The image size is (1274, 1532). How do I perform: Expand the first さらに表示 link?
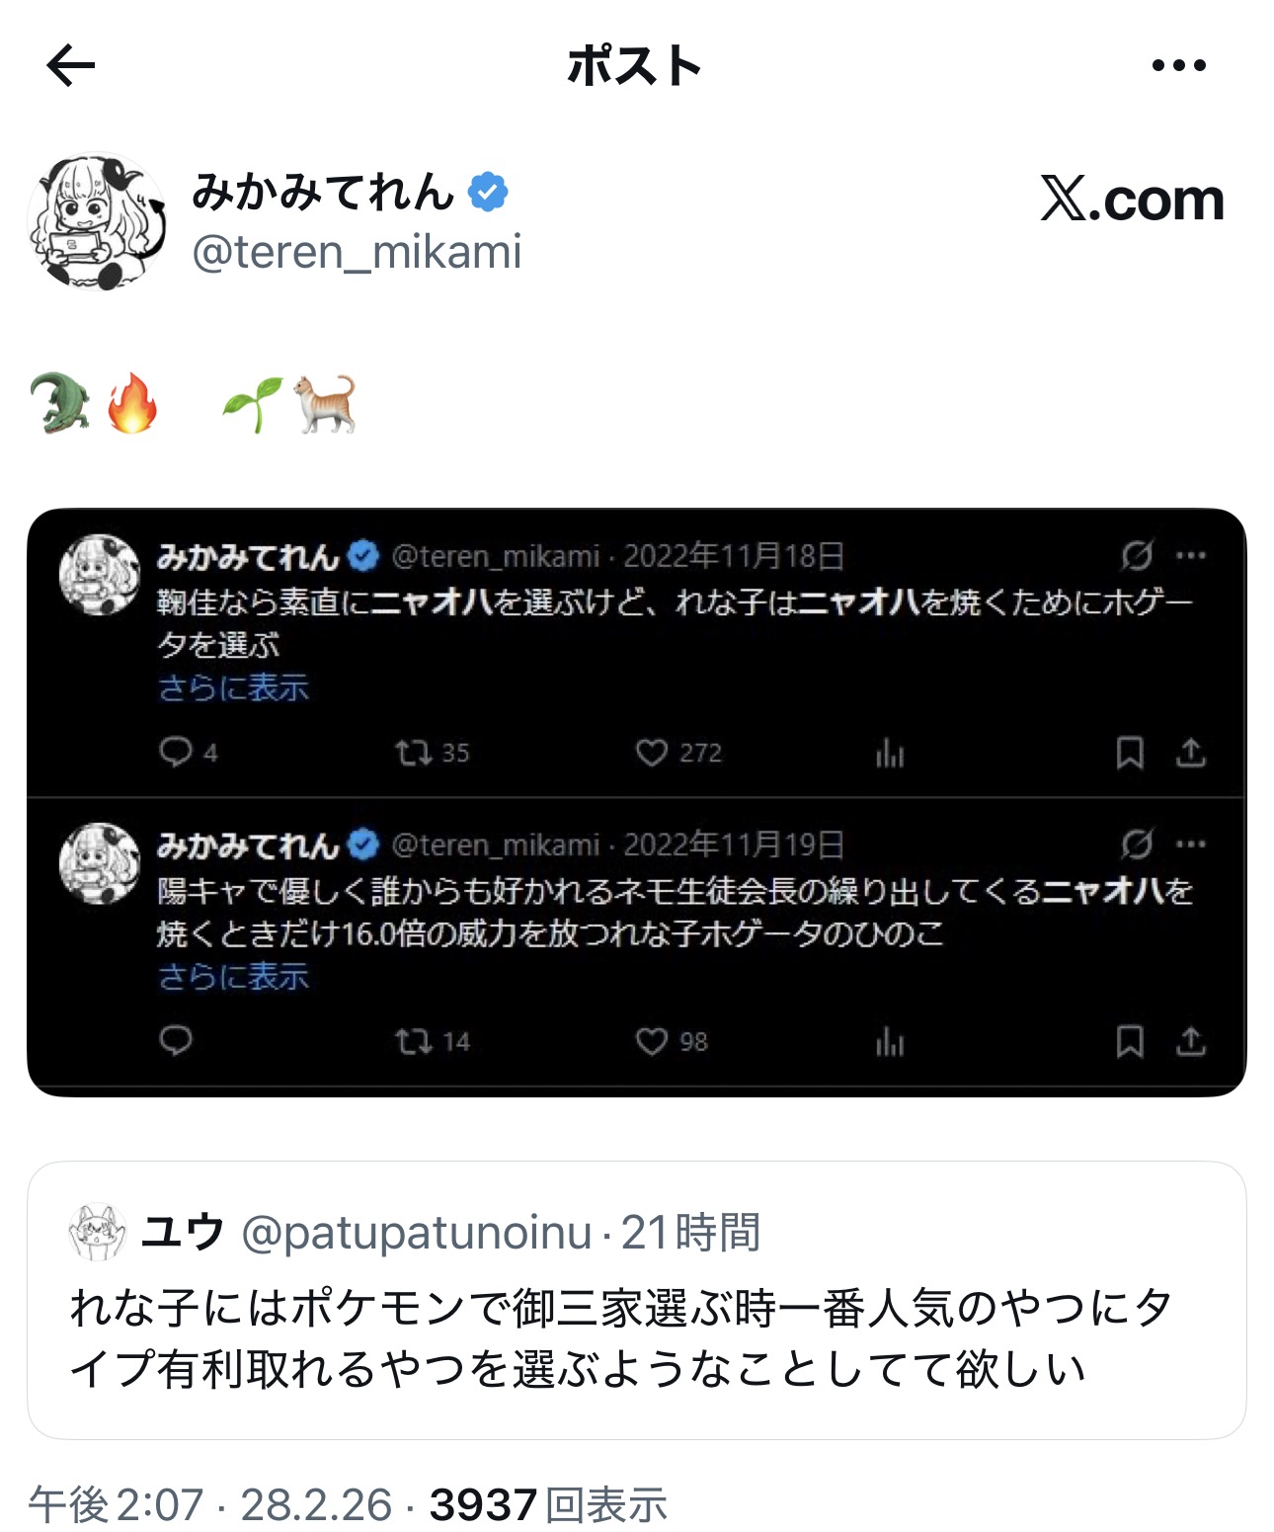[x=234, y=687]
